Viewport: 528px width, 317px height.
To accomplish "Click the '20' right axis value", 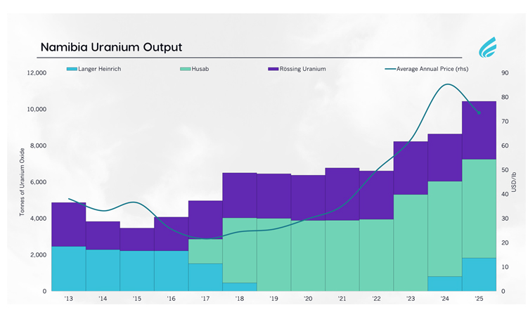I will 505,242.
